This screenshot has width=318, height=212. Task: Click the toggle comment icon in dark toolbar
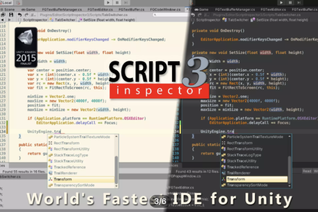point(206,15)
